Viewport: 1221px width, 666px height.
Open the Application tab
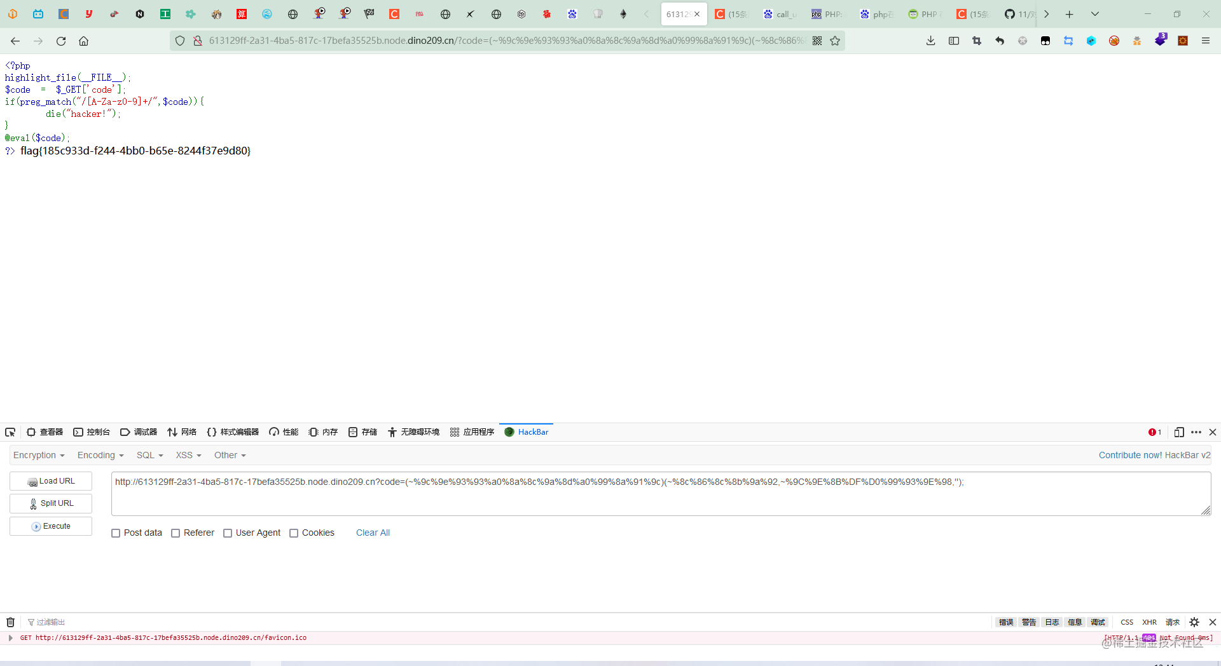(472, 432)
